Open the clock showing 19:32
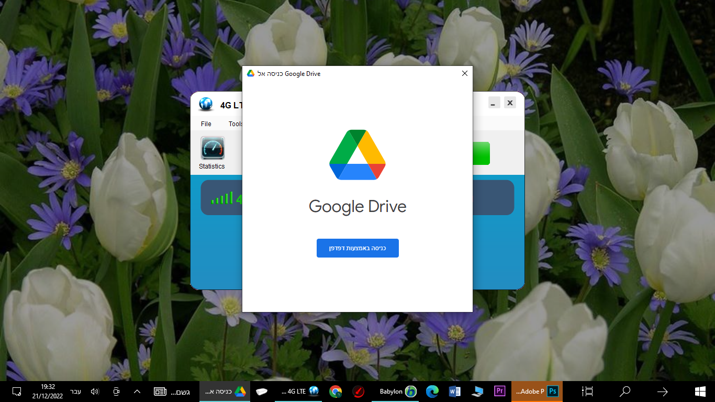Screen dimensions: 715x402 (x=48, y=392)
